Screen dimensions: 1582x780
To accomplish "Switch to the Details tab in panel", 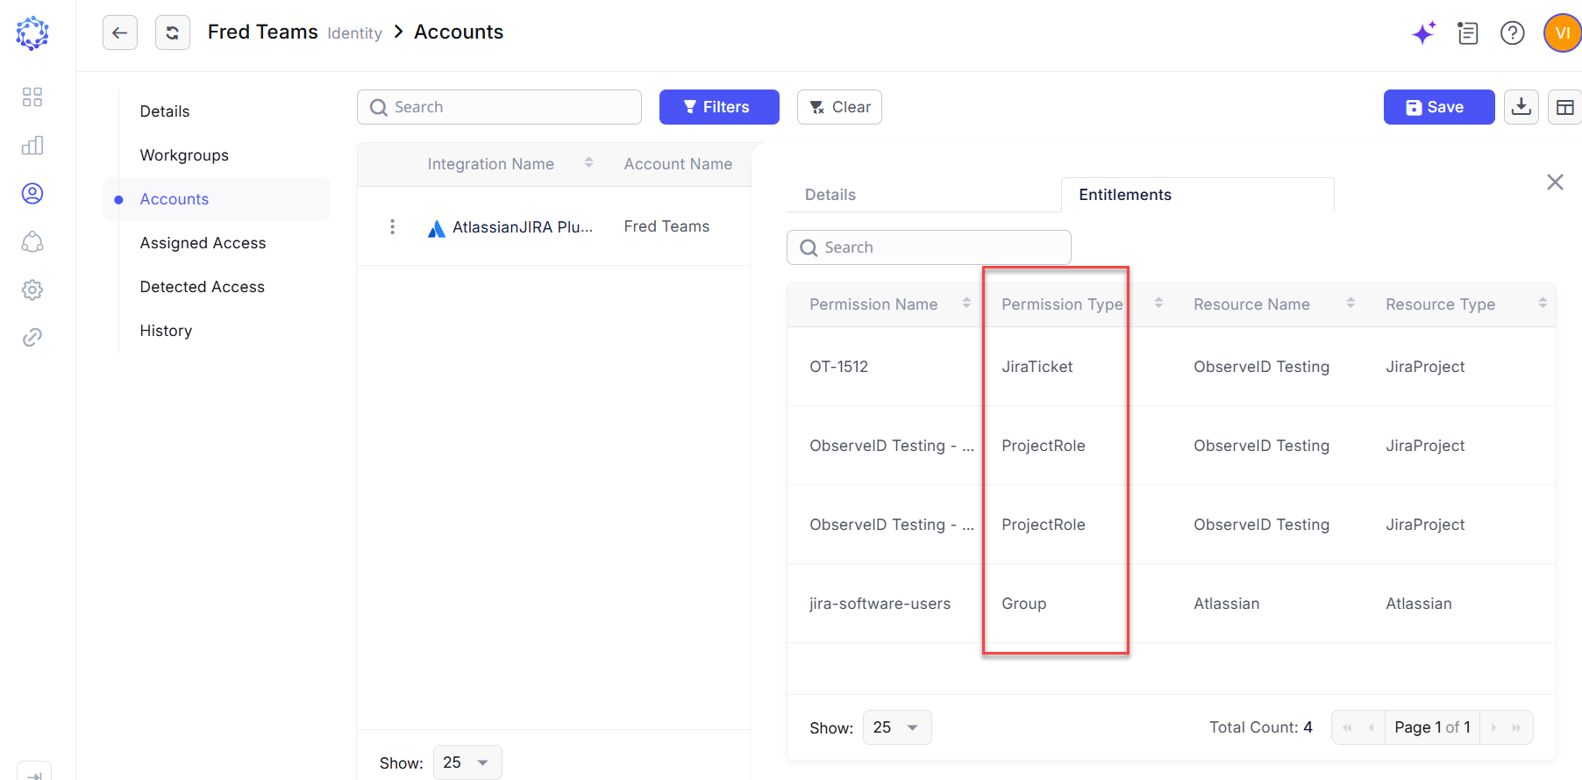I will (830, 195).
